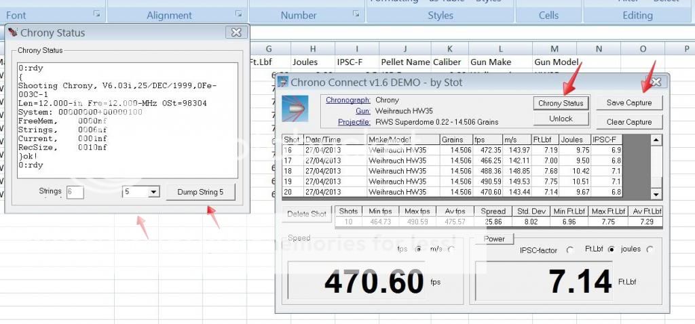Select shot 16 row in the table
The width and height of the screenshot is (695, 324).
point(453,150)
